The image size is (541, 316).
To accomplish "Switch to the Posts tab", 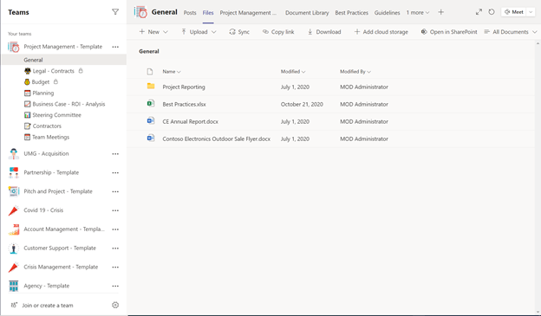I will coord(190,13).
